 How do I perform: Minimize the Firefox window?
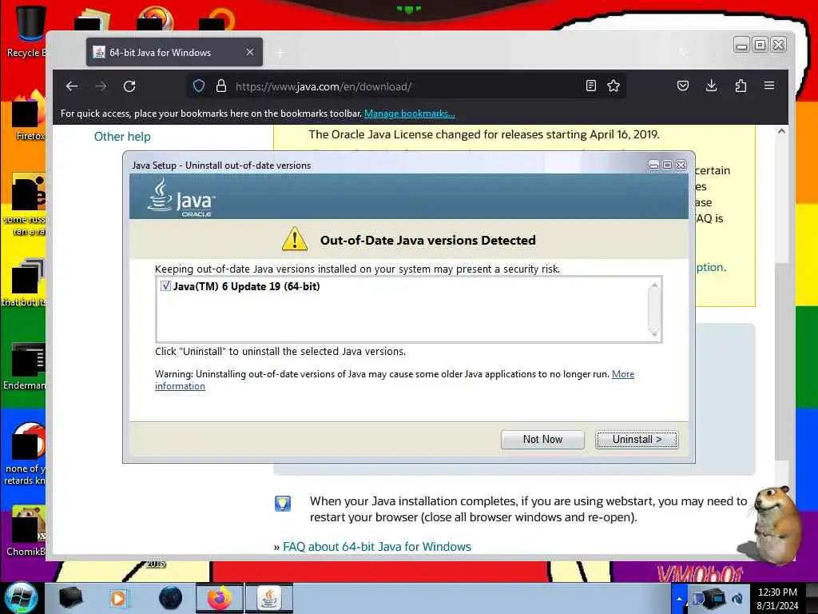741,46
